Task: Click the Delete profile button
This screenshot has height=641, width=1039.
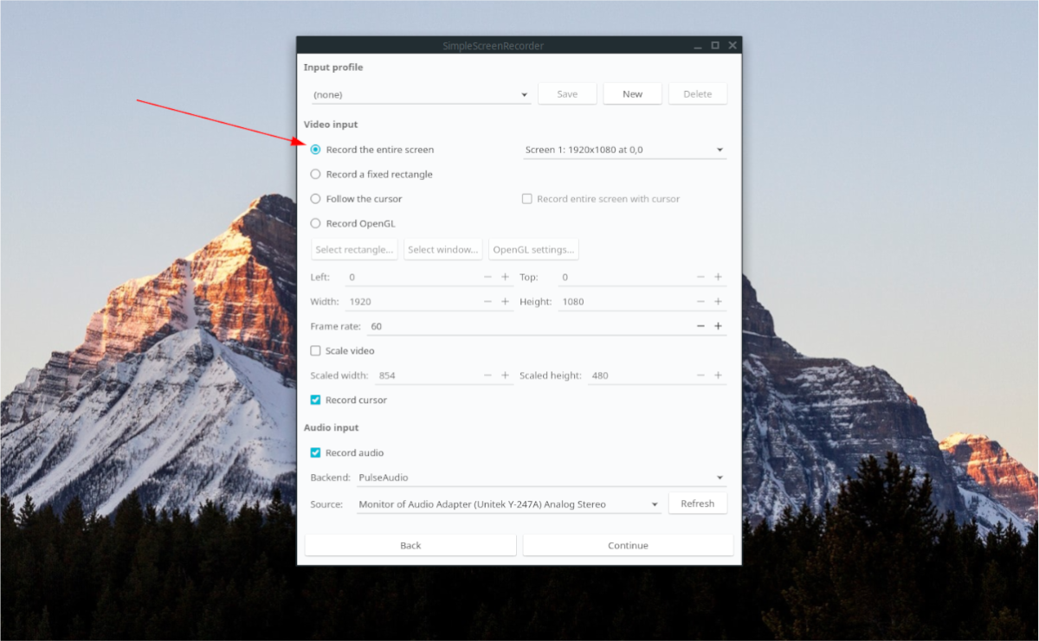Action: pos(698,94)
